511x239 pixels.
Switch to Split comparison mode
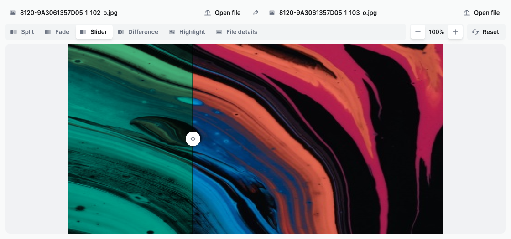[22, 32]
